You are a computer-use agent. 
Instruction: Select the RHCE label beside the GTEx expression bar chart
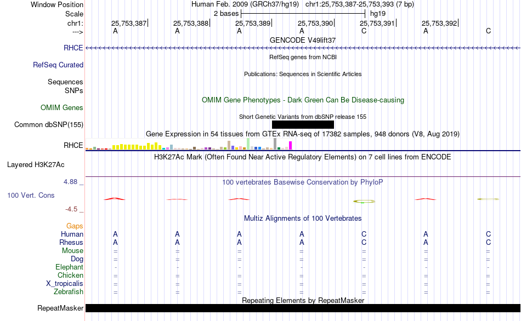coord(73,145)
